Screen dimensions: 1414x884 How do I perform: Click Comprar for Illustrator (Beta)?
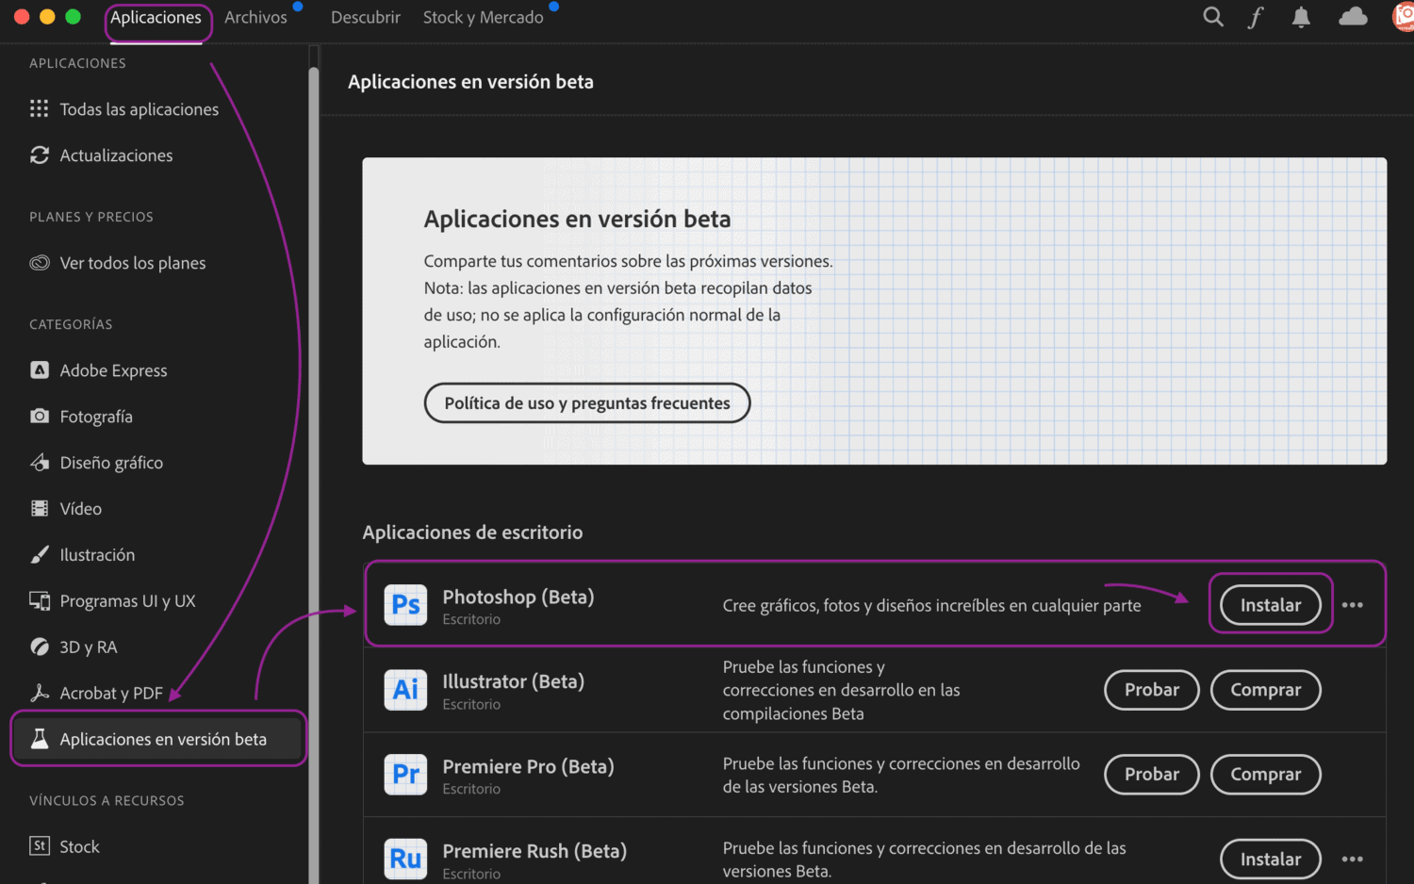[1266, 690]
